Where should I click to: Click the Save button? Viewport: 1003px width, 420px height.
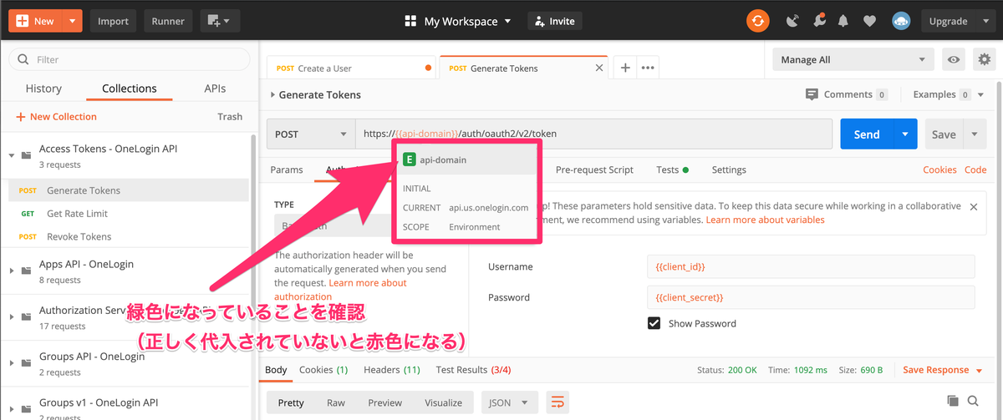point(944,134)
